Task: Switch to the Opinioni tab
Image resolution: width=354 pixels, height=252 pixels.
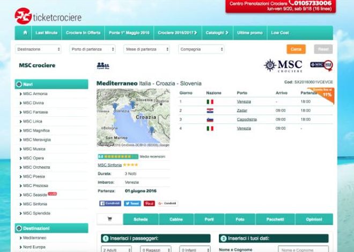Action: click(314, 219)
